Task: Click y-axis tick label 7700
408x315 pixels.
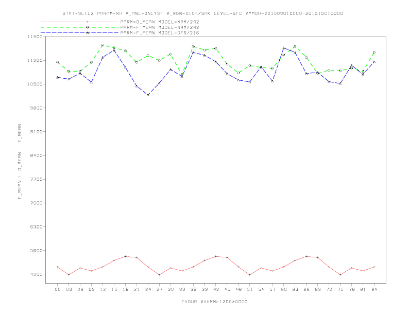Action: tap(36, 179)
